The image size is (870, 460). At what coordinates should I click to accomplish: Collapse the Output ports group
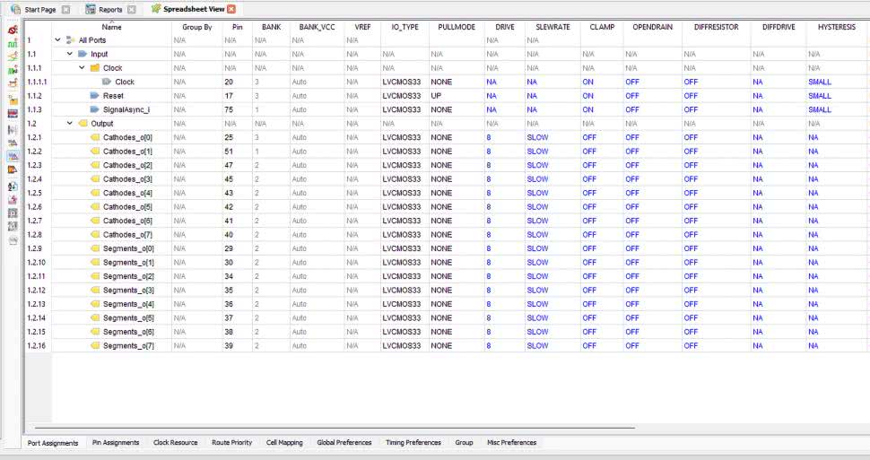coord(70,124)
